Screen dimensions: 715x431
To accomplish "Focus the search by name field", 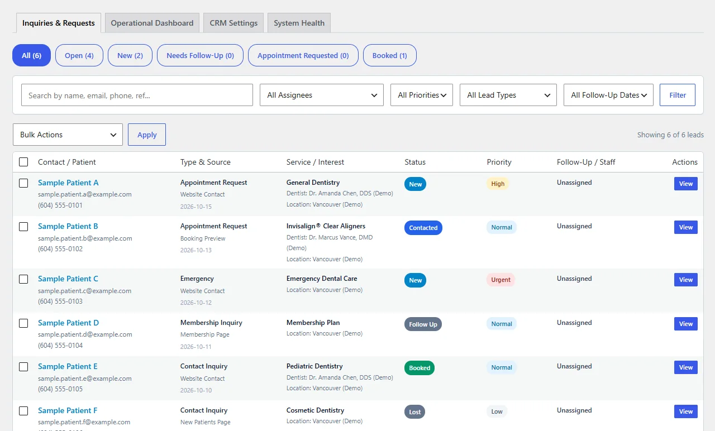I will (x=137, y=95).
